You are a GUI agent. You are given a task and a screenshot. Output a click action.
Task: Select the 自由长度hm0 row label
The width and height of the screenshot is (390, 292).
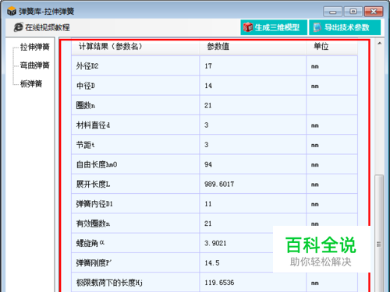(x=97, y=164)
